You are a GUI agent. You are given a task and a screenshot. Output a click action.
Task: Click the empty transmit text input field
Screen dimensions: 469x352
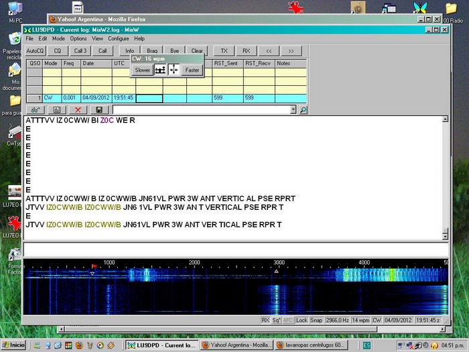pos(234,249)
